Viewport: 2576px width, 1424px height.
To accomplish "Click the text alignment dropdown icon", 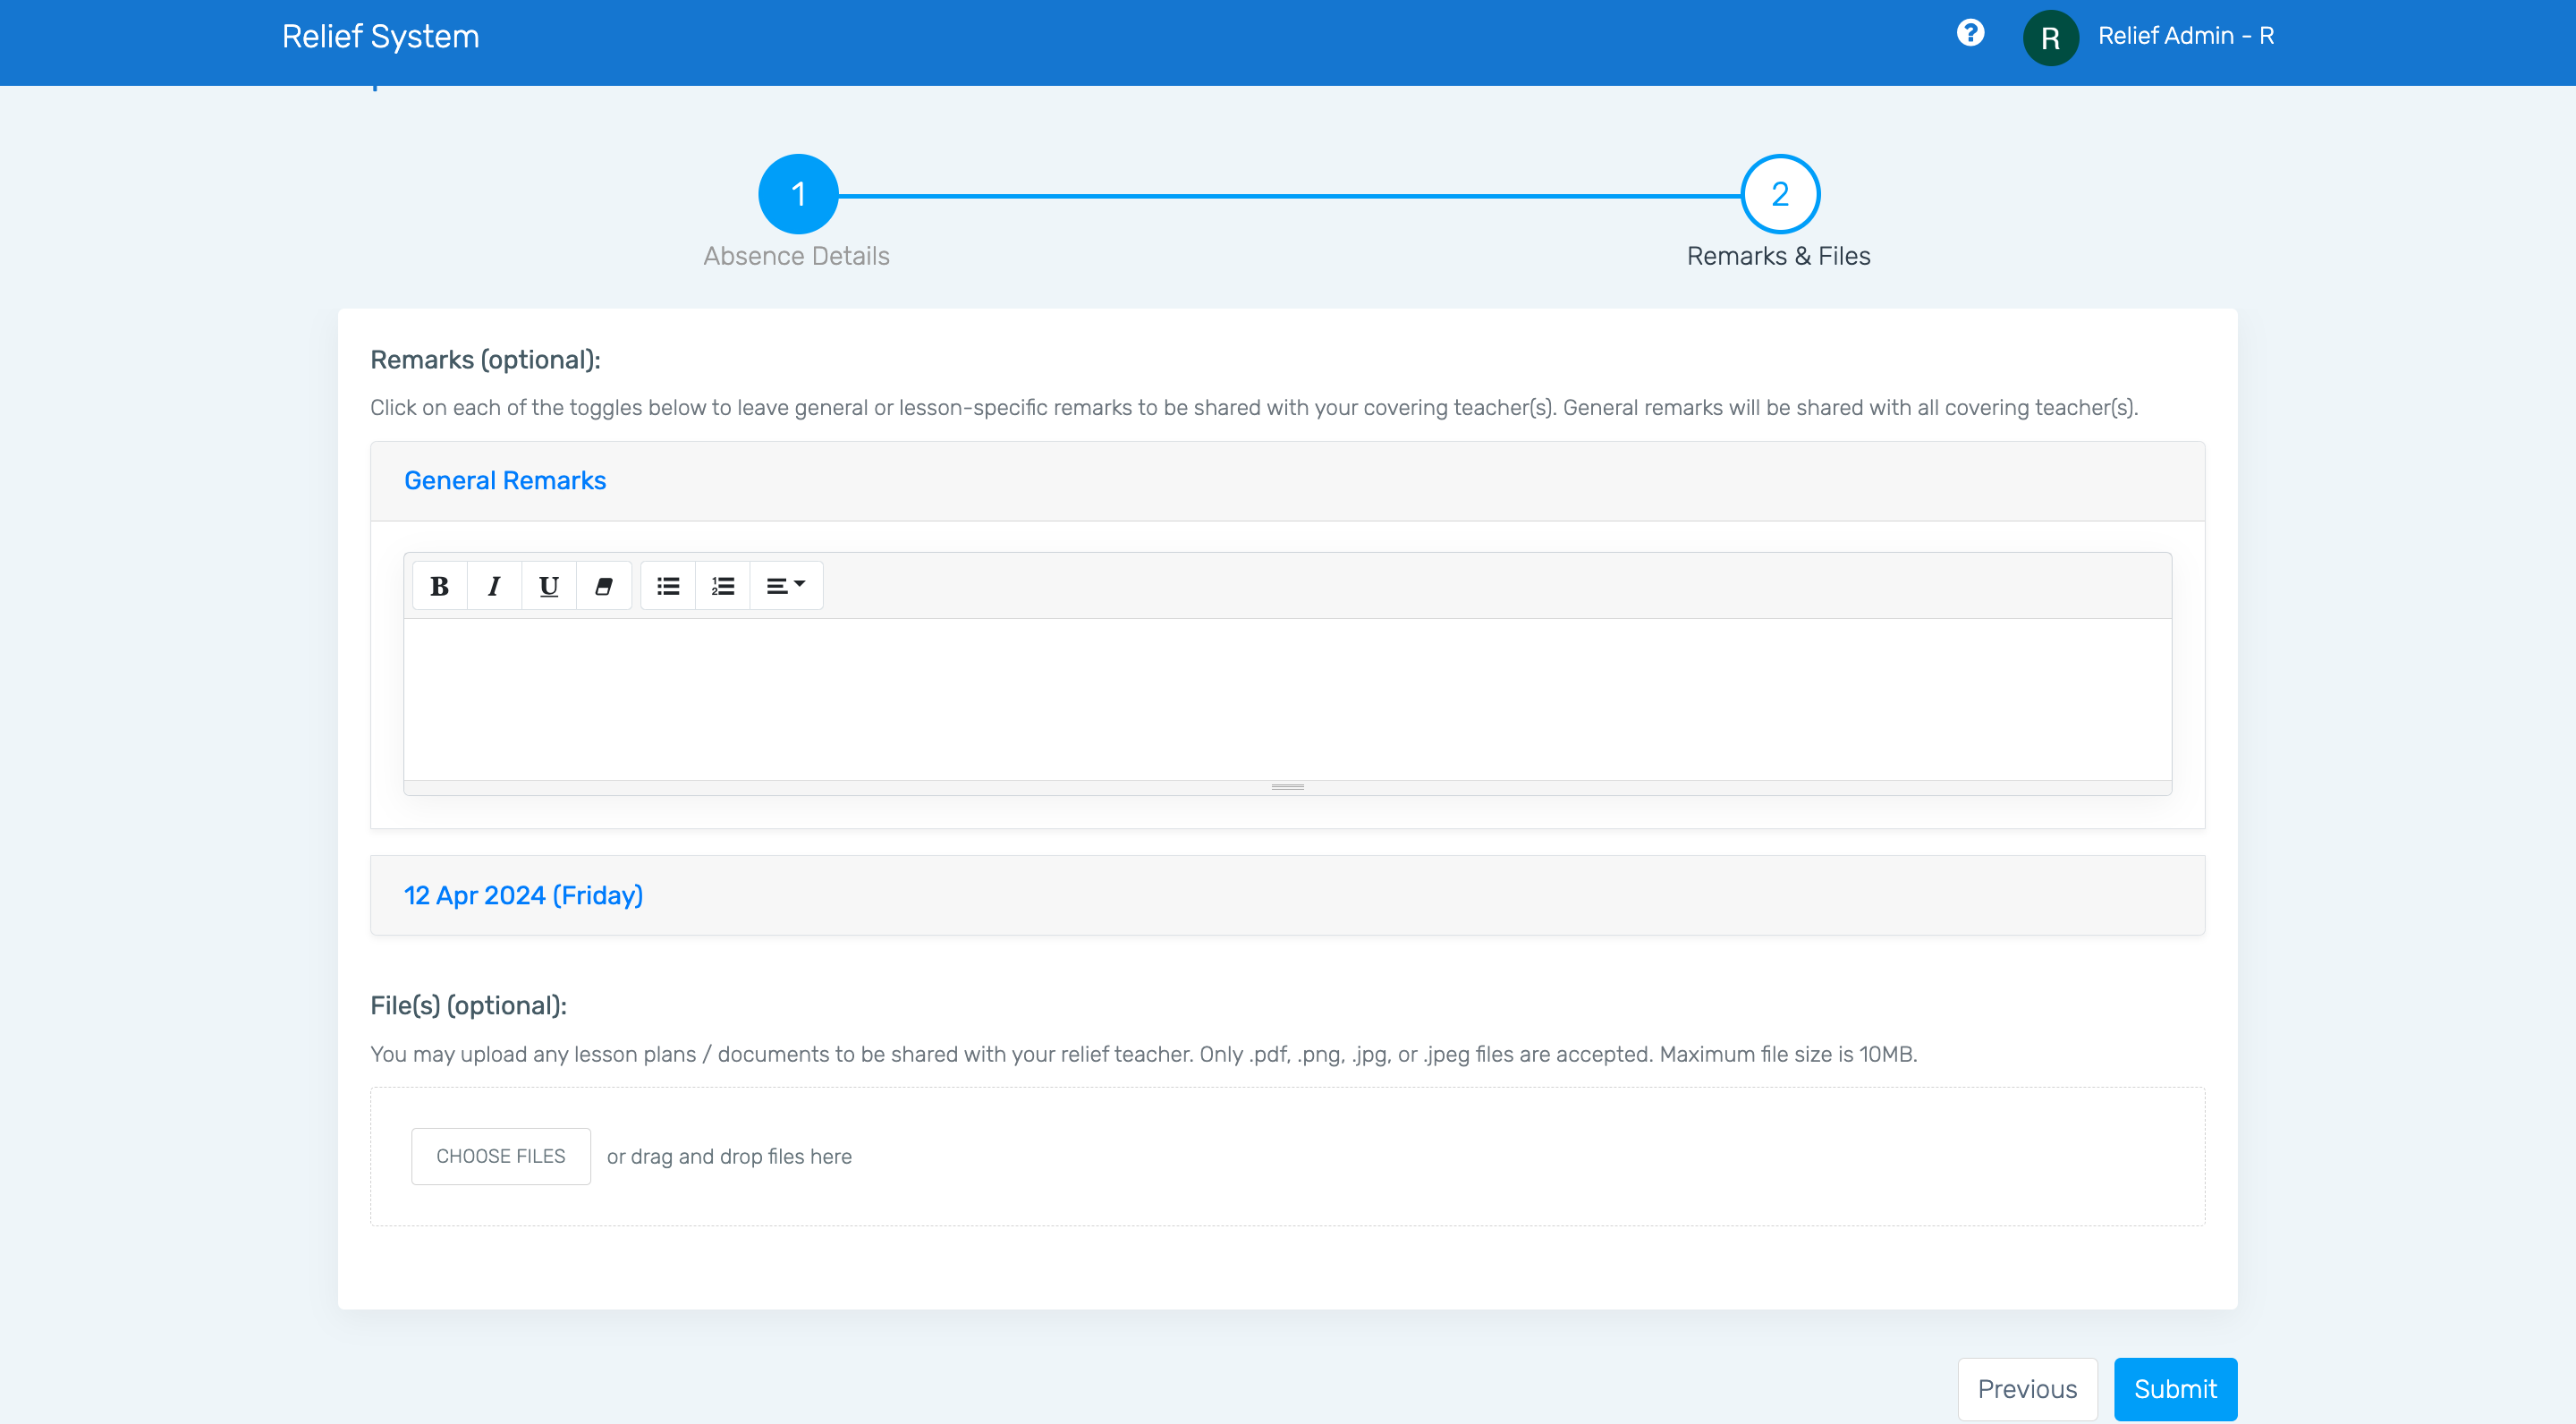I will pos(785,584).
